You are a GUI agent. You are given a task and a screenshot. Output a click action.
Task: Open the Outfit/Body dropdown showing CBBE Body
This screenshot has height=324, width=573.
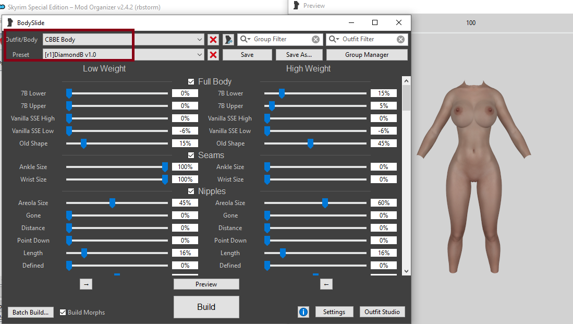click(124, 40)
